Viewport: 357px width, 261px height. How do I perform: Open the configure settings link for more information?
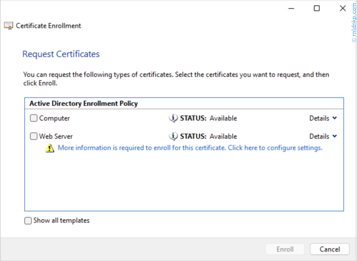pos(190,148)
